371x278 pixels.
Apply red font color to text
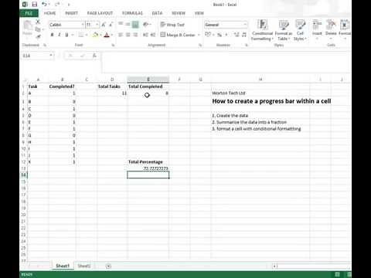(x=107, y=35)
